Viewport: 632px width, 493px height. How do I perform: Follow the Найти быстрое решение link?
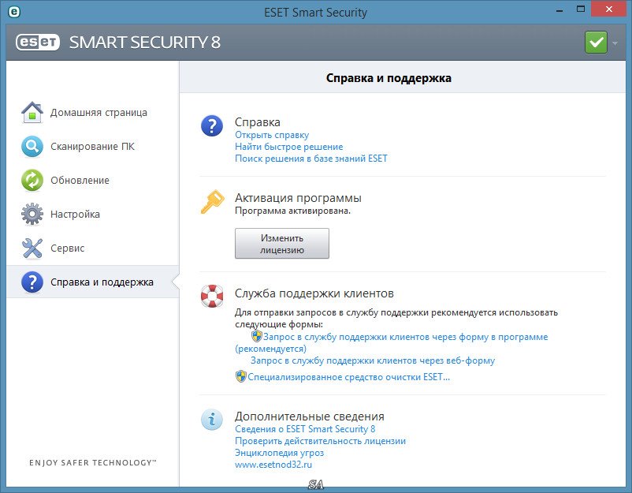point(289,147)
